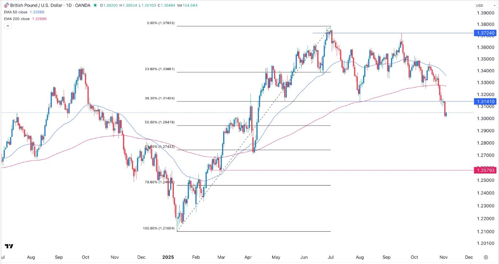Click the green real-time data dot in legend
This screenshot has height=264, width=499.
(95, 6)
